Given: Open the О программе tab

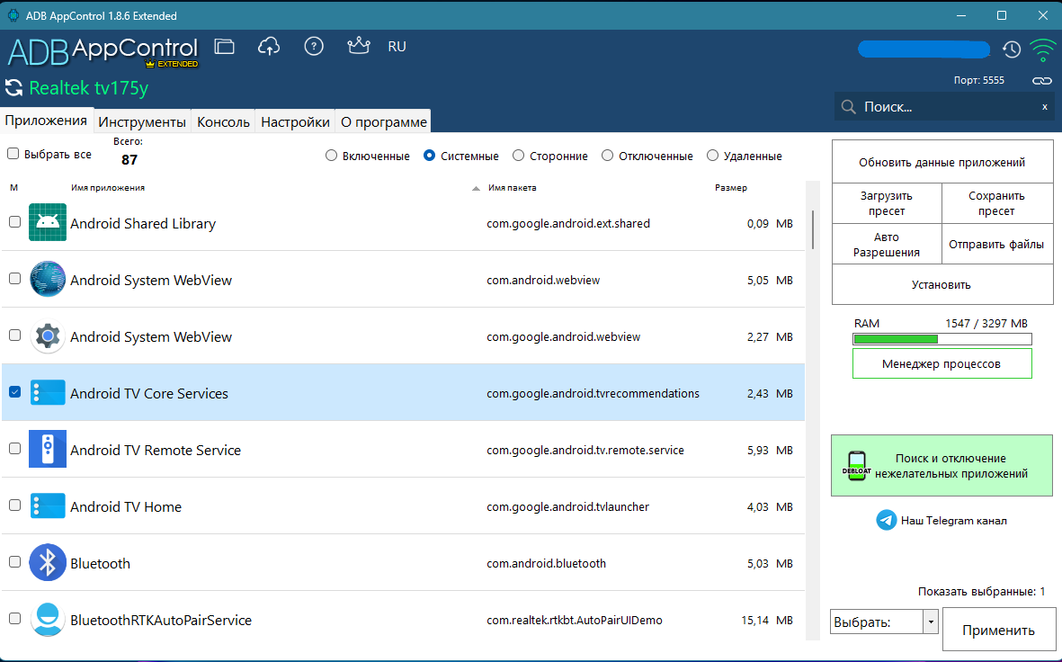Looking at the screenshot, I should point(384,122).
